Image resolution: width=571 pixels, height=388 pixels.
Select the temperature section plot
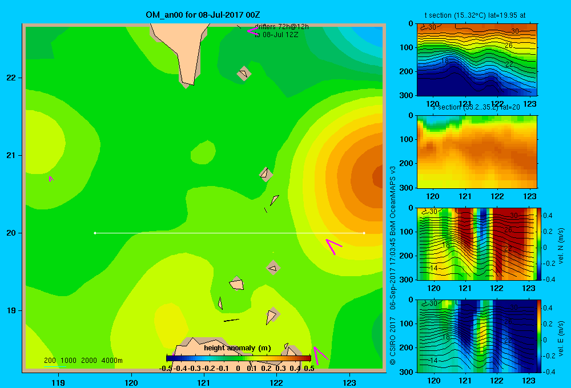(477, 60)
